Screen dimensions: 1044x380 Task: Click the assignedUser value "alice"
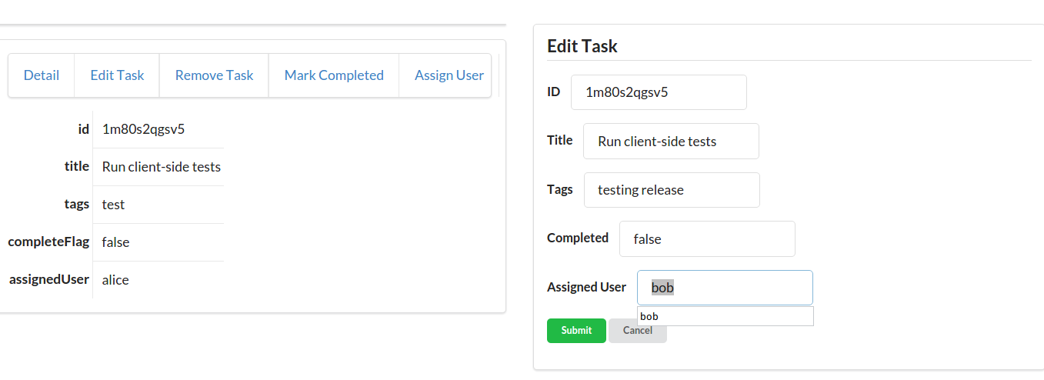115,280
